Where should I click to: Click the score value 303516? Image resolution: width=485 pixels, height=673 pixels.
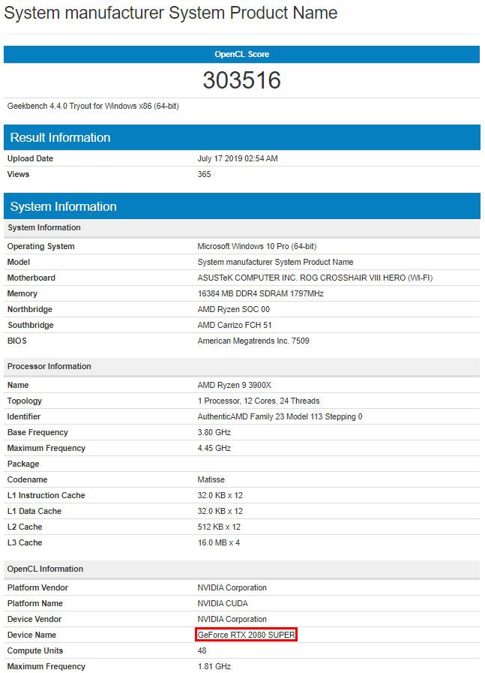(x=241, y=80)
